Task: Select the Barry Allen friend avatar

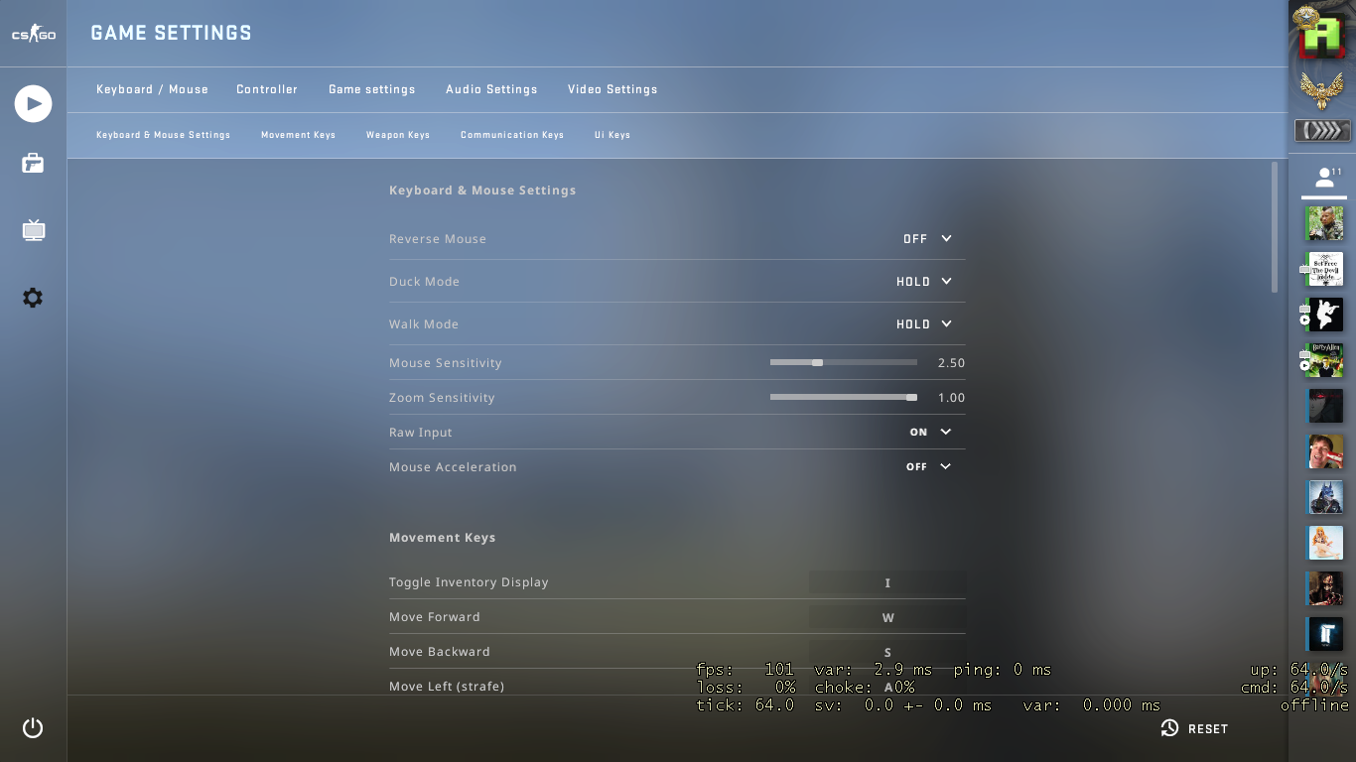Action: coord(1325,360)
